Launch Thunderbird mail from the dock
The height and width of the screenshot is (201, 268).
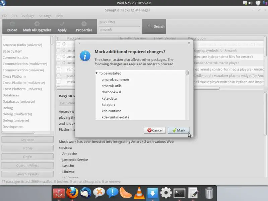pos(86,193)
